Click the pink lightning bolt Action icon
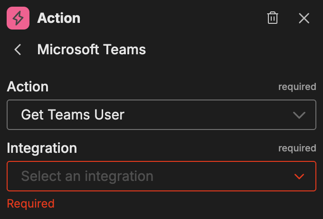This screenshot has height=219, width=323. tap(18, 19)
